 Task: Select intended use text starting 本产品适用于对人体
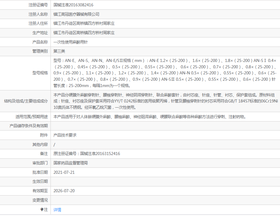click(x=150, y=117)
